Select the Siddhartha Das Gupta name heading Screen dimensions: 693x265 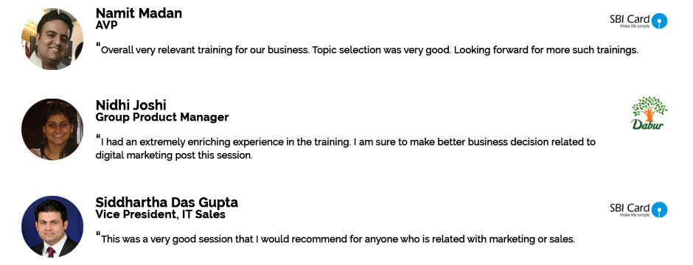click(167, 202)
